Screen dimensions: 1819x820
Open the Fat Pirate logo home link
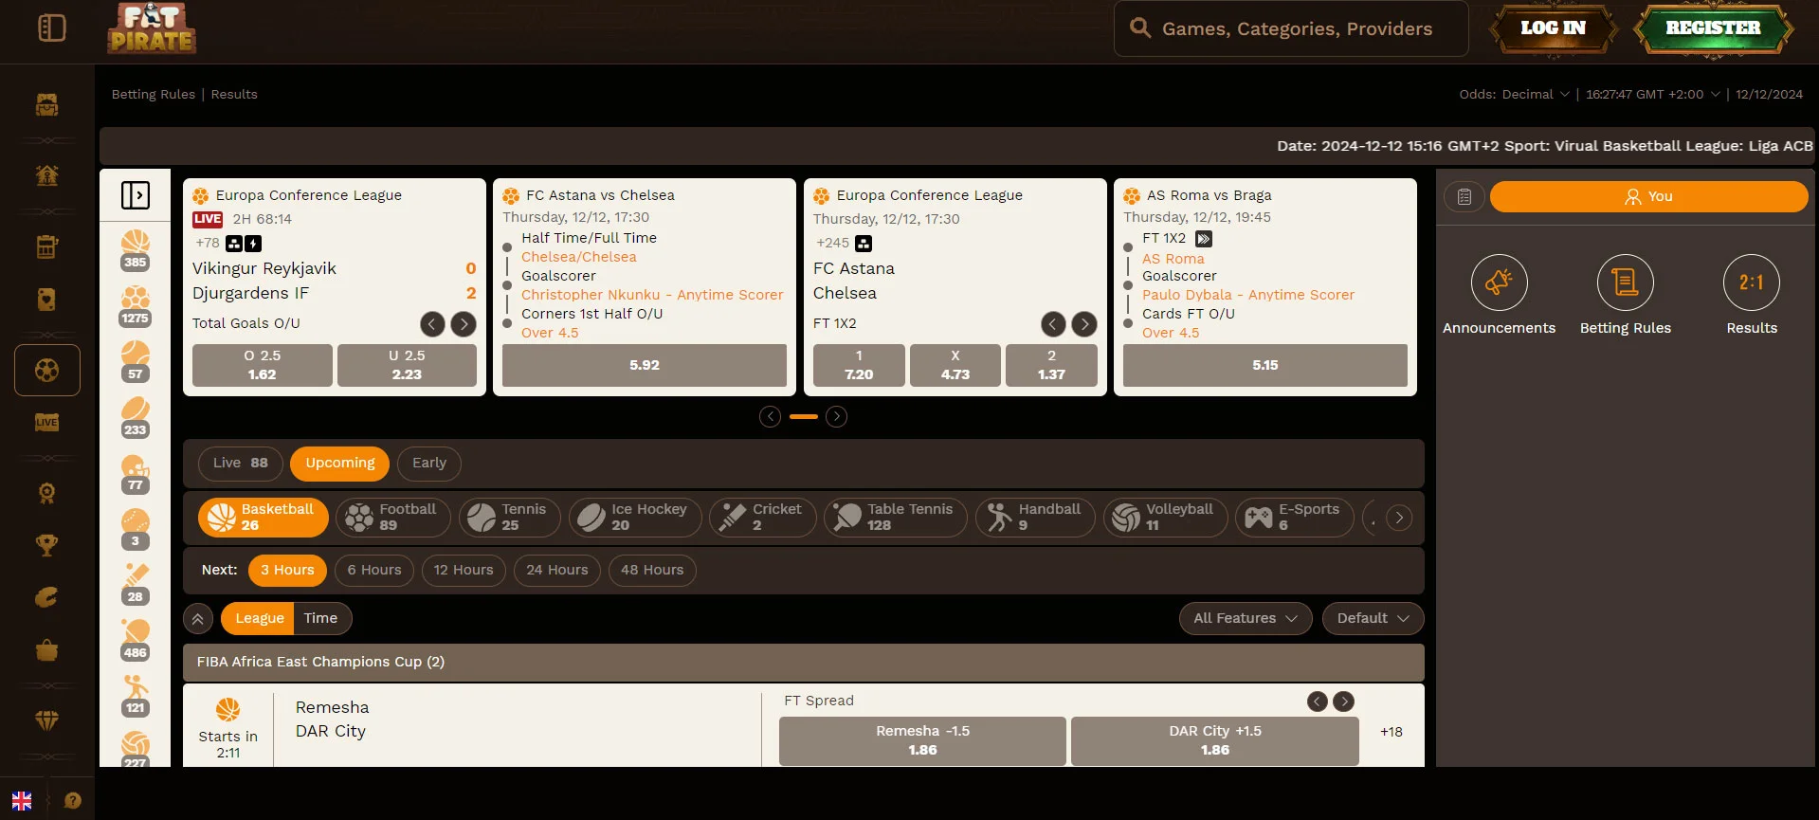152,28
